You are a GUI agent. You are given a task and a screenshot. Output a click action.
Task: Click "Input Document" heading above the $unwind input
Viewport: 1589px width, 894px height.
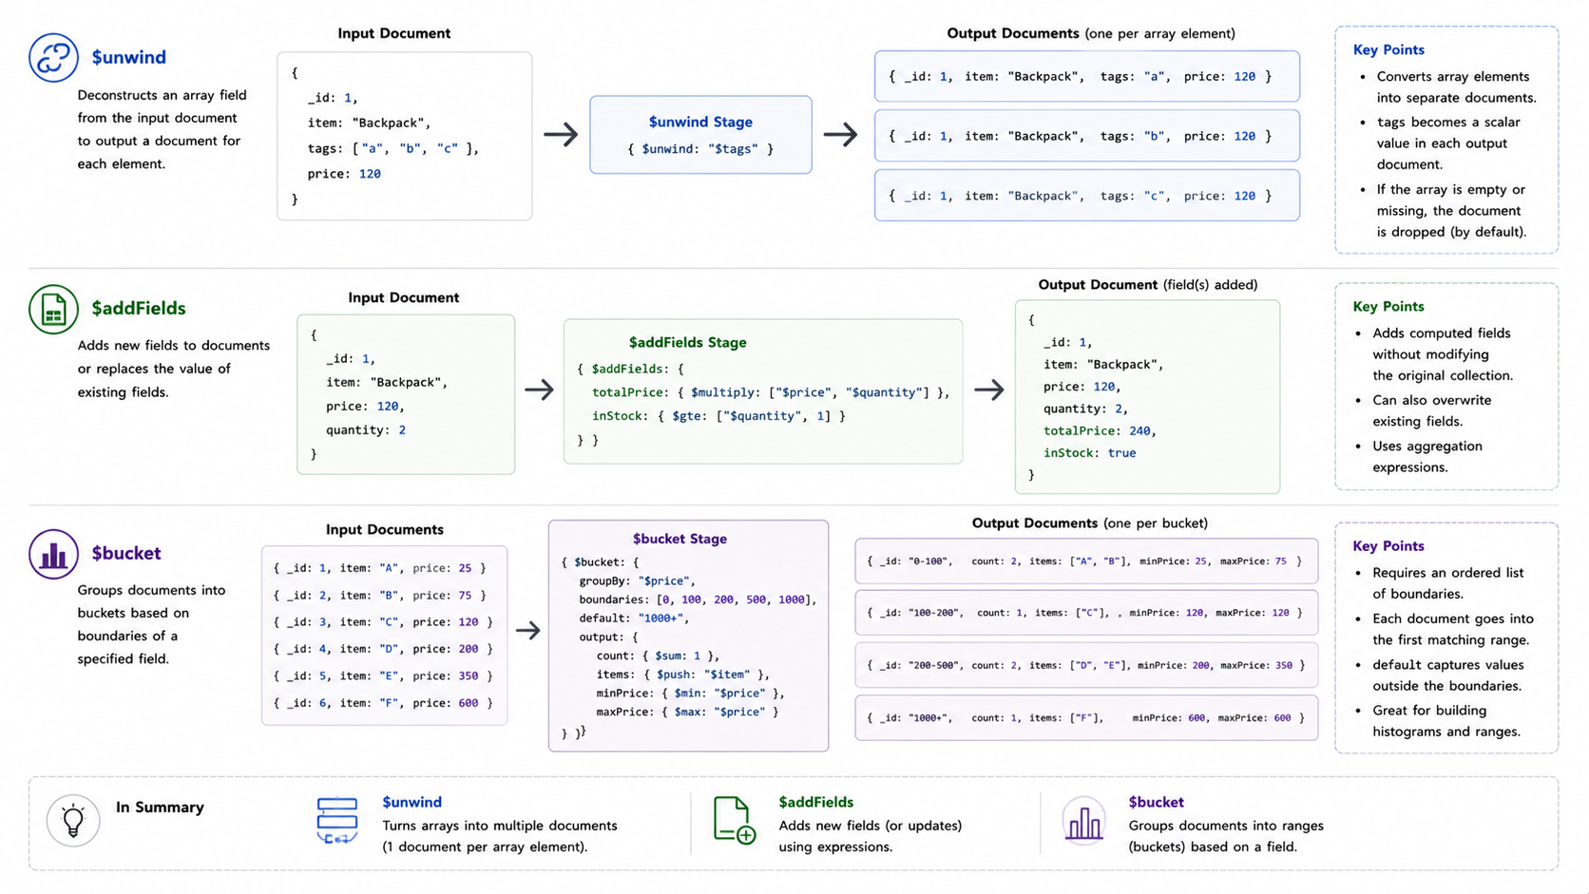tap(394, 33)
